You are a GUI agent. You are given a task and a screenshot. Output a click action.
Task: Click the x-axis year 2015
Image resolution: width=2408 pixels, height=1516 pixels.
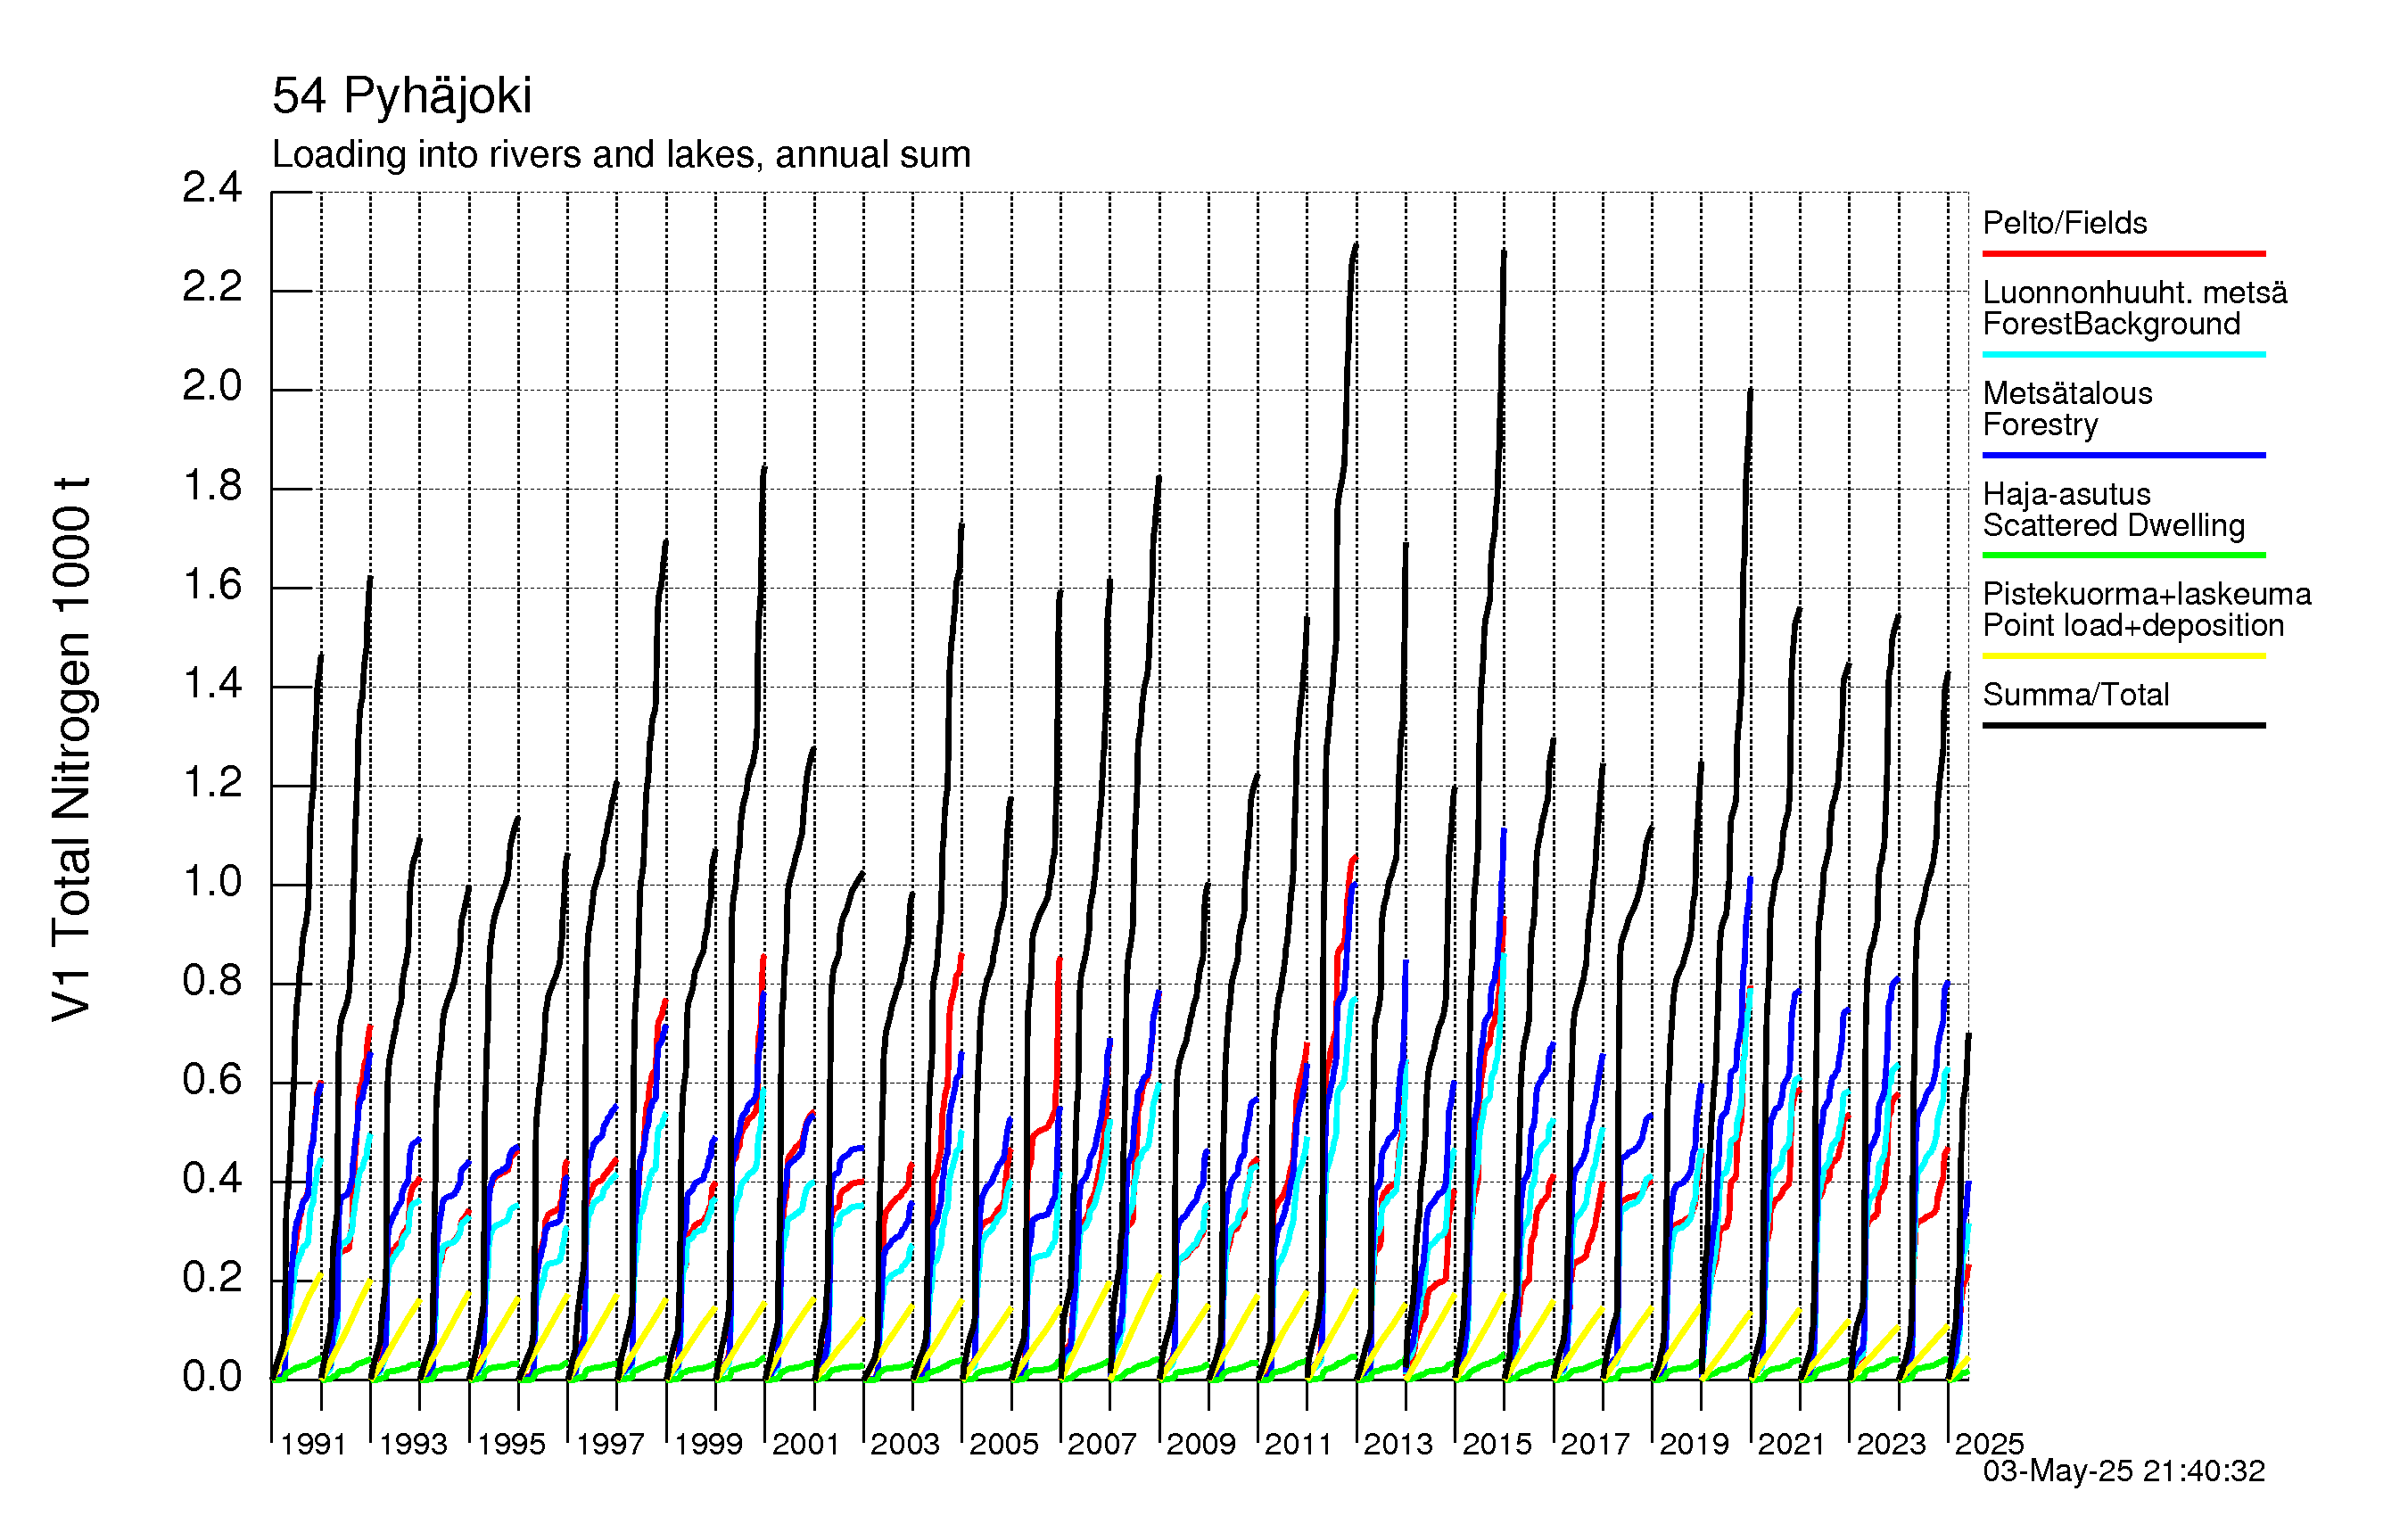point(1497,1444)
